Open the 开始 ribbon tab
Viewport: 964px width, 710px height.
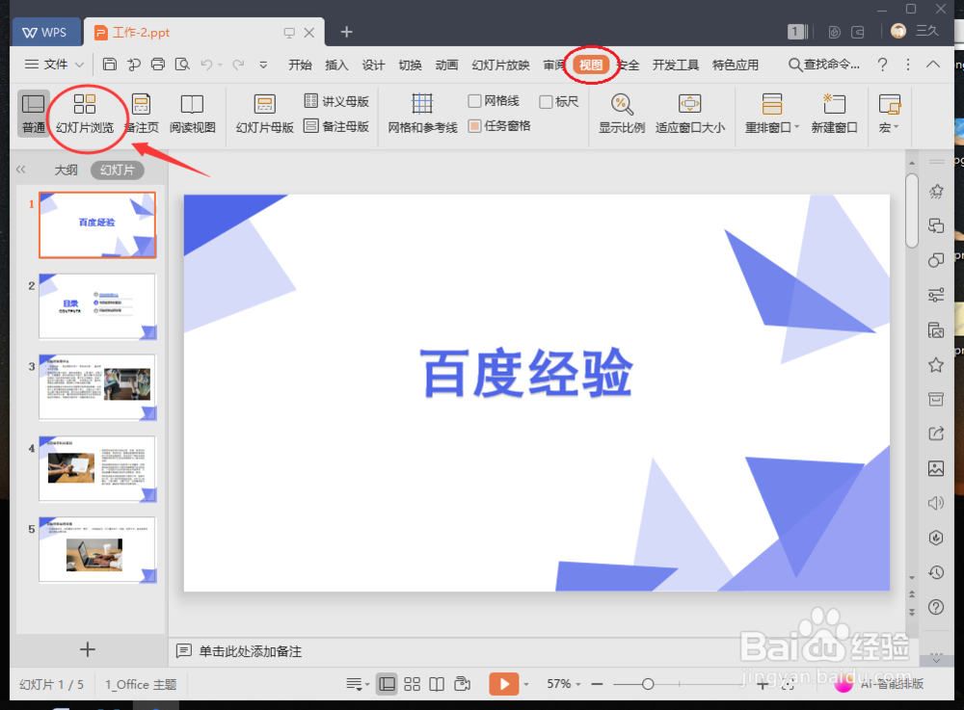pyautogui.click(x=300, y=65)
